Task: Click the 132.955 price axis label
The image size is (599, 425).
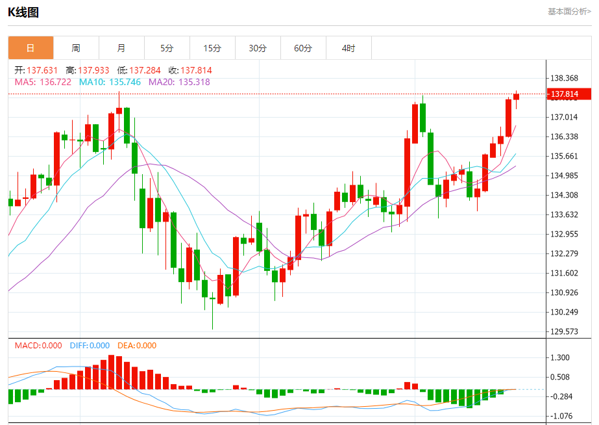Action: [564, 234]
